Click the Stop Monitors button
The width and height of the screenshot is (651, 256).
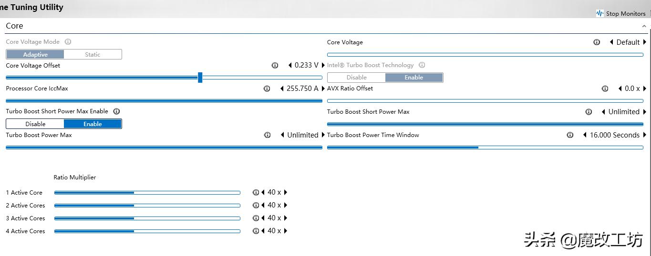(625, 13)
